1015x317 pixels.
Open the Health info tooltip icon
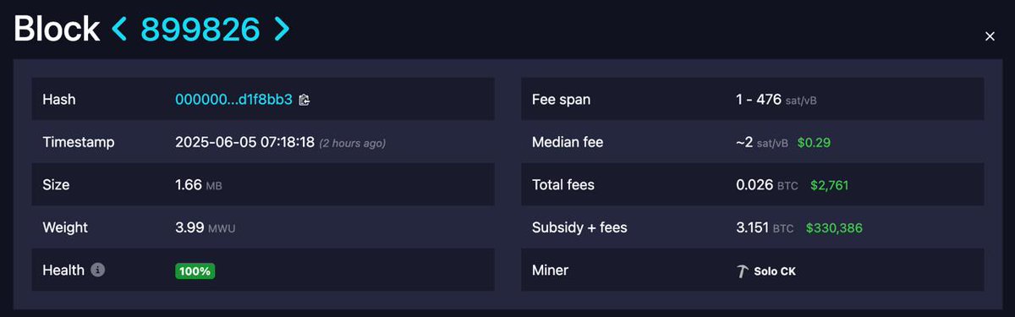click(98, 271)
